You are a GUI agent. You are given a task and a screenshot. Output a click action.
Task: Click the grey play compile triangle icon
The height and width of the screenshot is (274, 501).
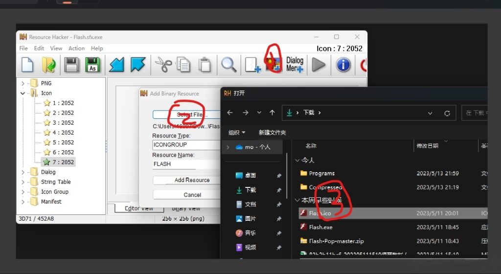318,65
